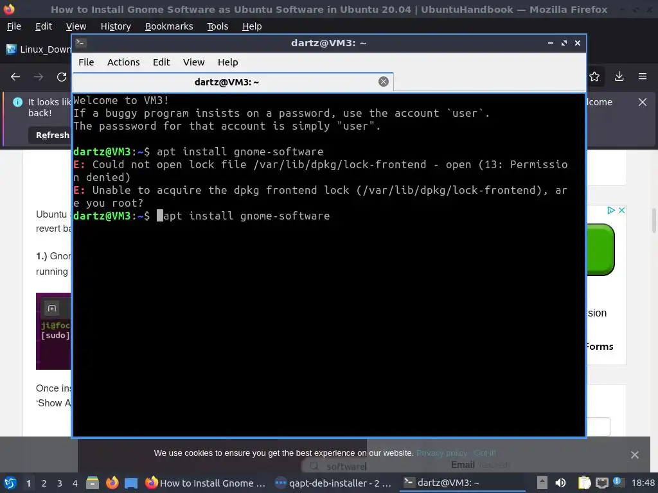The width and height of the screenshot is (658, 493).
Task: Open Firefox downloads panel
Action: click(x=619, y=76)
